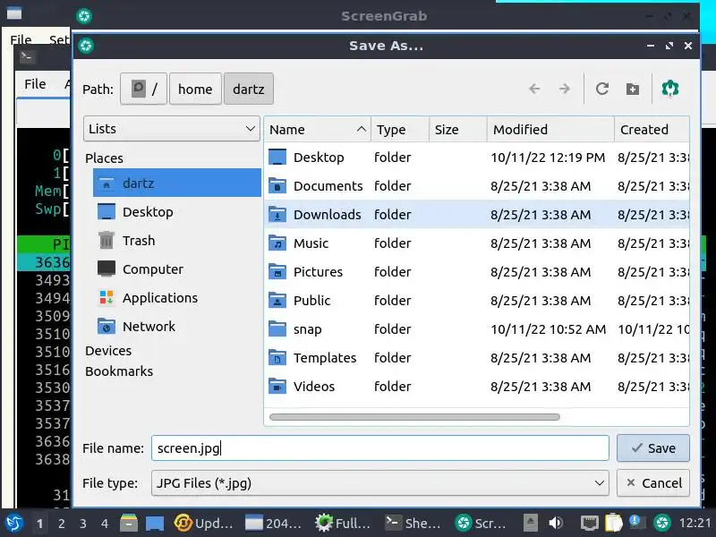The height and width of the screenshot is (537, 716).
Task: Open the Lists side pane dropdown
Action: click(x=172, y=129)
